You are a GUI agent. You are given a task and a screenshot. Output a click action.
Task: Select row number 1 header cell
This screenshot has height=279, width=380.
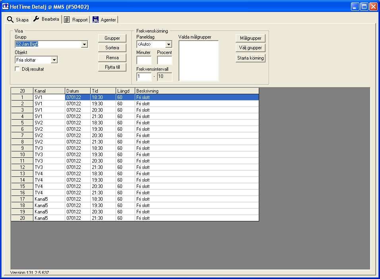[22, 97]
